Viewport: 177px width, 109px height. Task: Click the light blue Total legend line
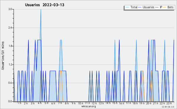[x=127, y=7]
